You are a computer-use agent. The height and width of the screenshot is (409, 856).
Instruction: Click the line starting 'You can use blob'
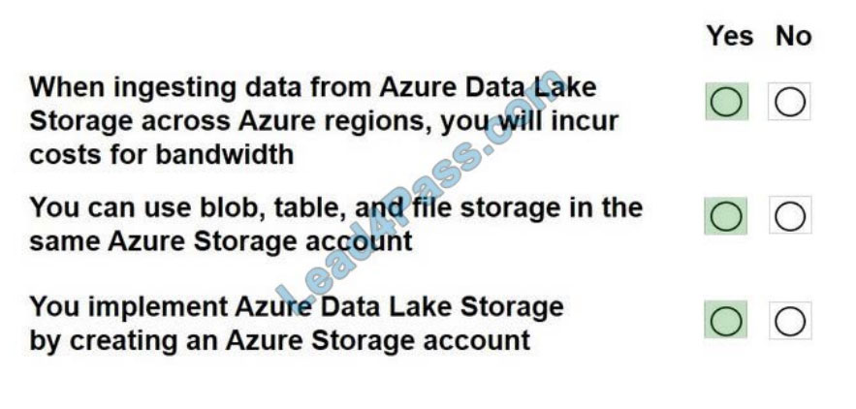[x=335, y=208]
